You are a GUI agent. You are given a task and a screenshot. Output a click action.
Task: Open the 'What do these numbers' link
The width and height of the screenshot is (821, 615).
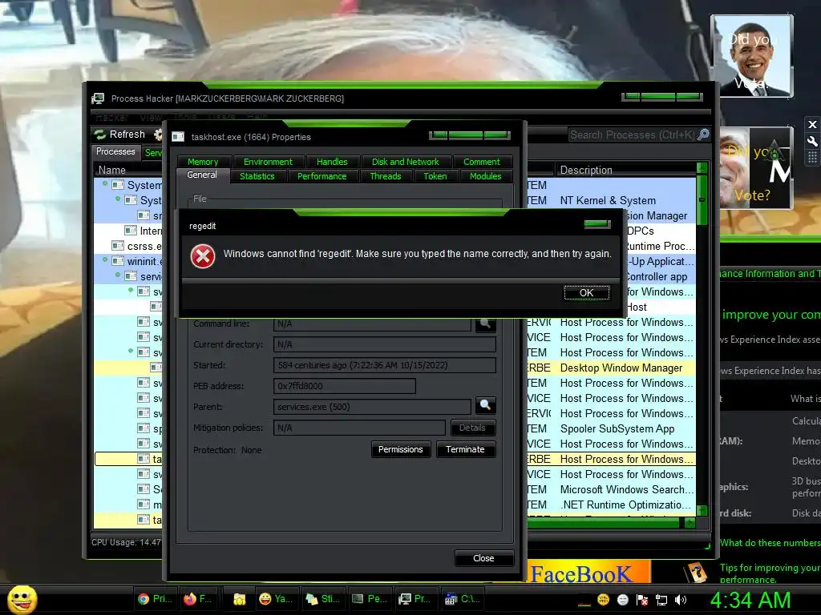point(770,543)
